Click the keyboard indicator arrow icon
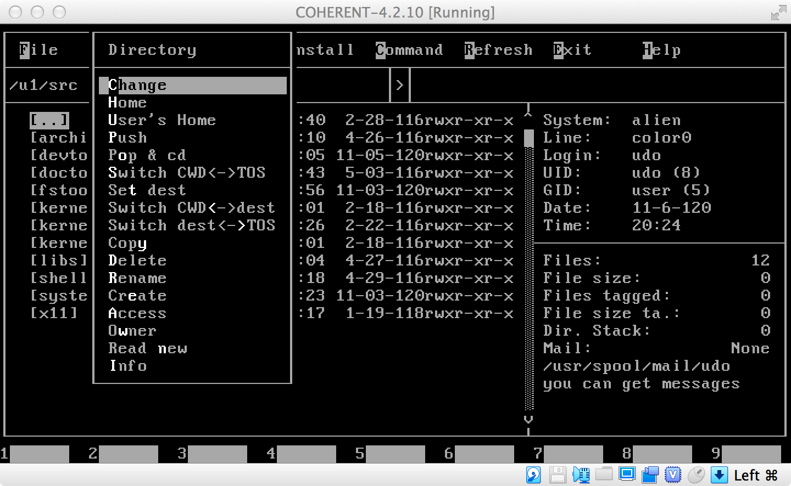Screen dimensions: 791x486 718,475
